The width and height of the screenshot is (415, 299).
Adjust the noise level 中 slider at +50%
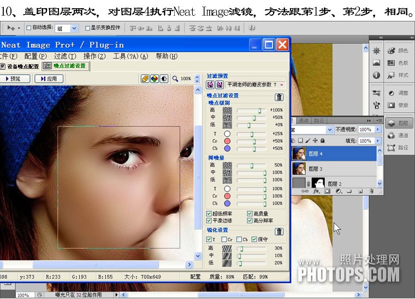coord(254,118)
